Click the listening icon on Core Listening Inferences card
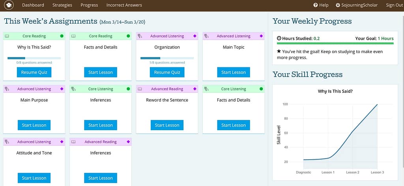Image resolution: width=404 pixels, height=186 pixels. (73, 89)
